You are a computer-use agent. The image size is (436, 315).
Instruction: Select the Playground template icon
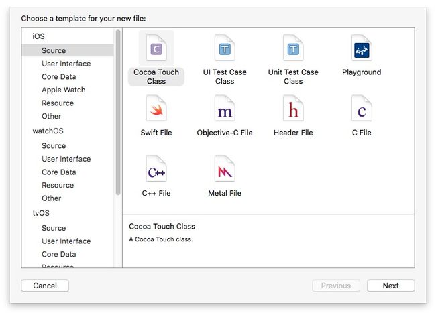coord(362,48)
